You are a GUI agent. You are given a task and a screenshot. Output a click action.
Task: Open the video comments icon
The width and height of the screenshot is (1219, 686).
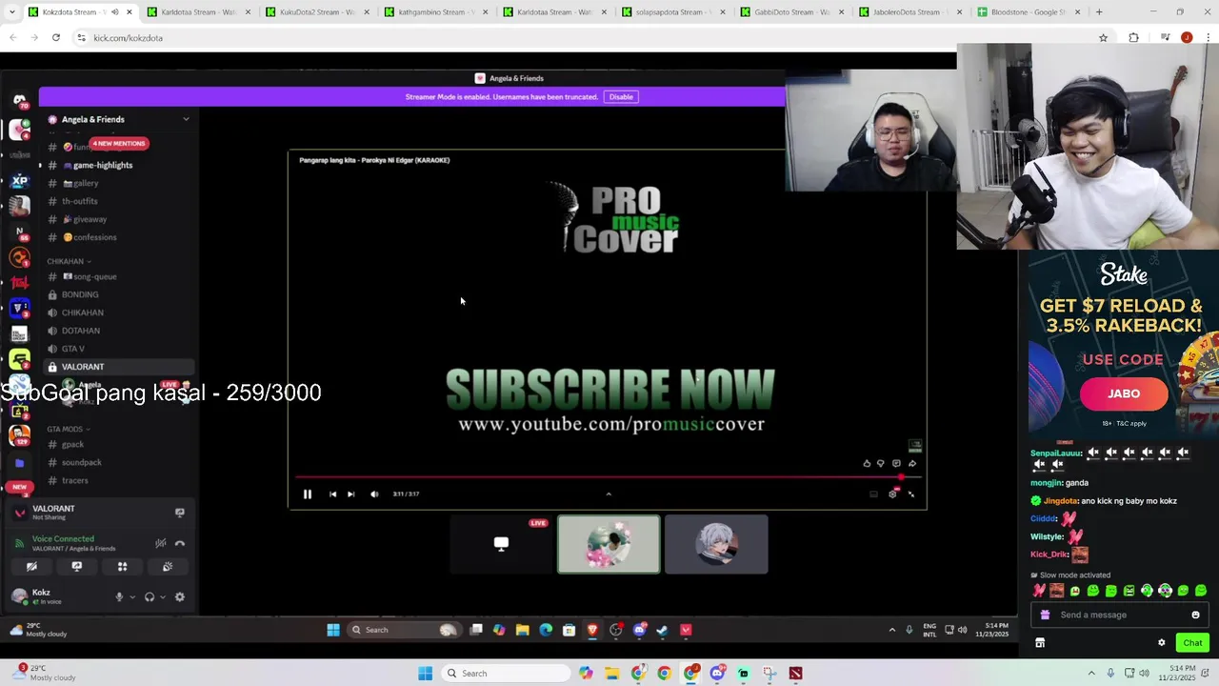(896, 464)
